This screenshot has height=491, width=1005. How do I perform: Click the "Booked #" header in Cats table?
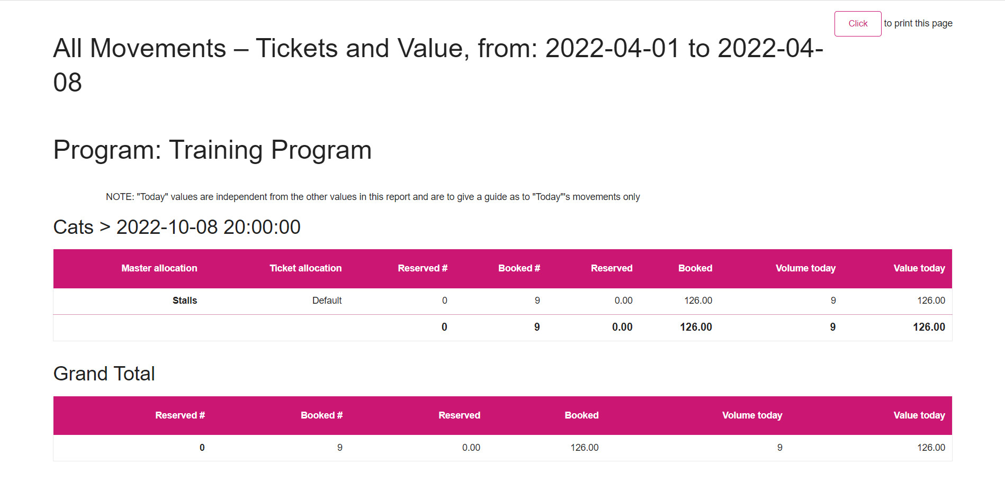(519, 268)
